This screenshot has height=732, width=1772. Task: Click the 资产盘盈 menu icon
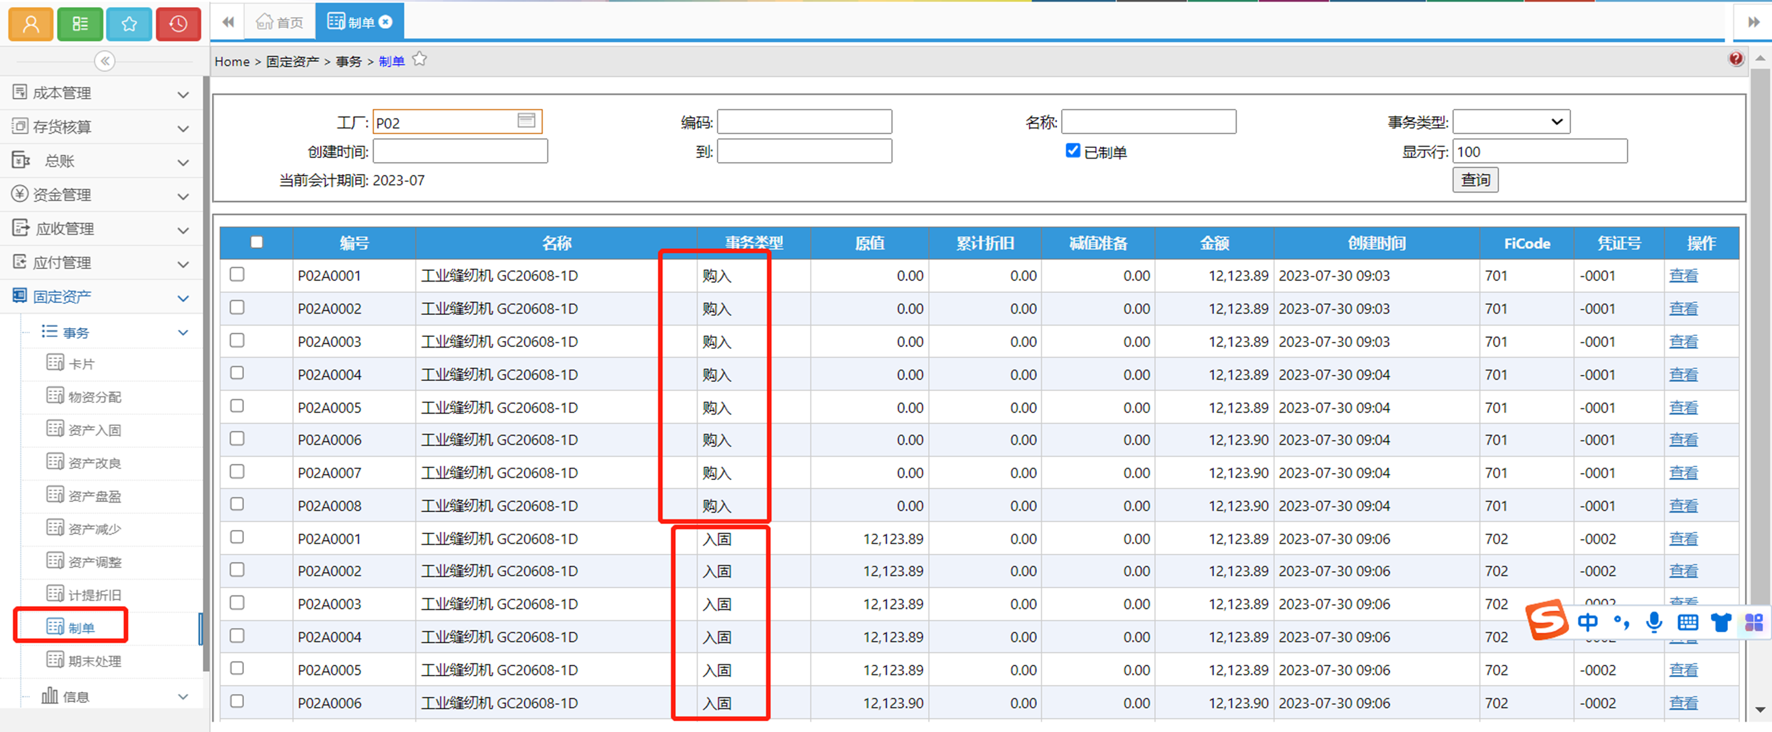pyautogui.click(x=55, y=494)
